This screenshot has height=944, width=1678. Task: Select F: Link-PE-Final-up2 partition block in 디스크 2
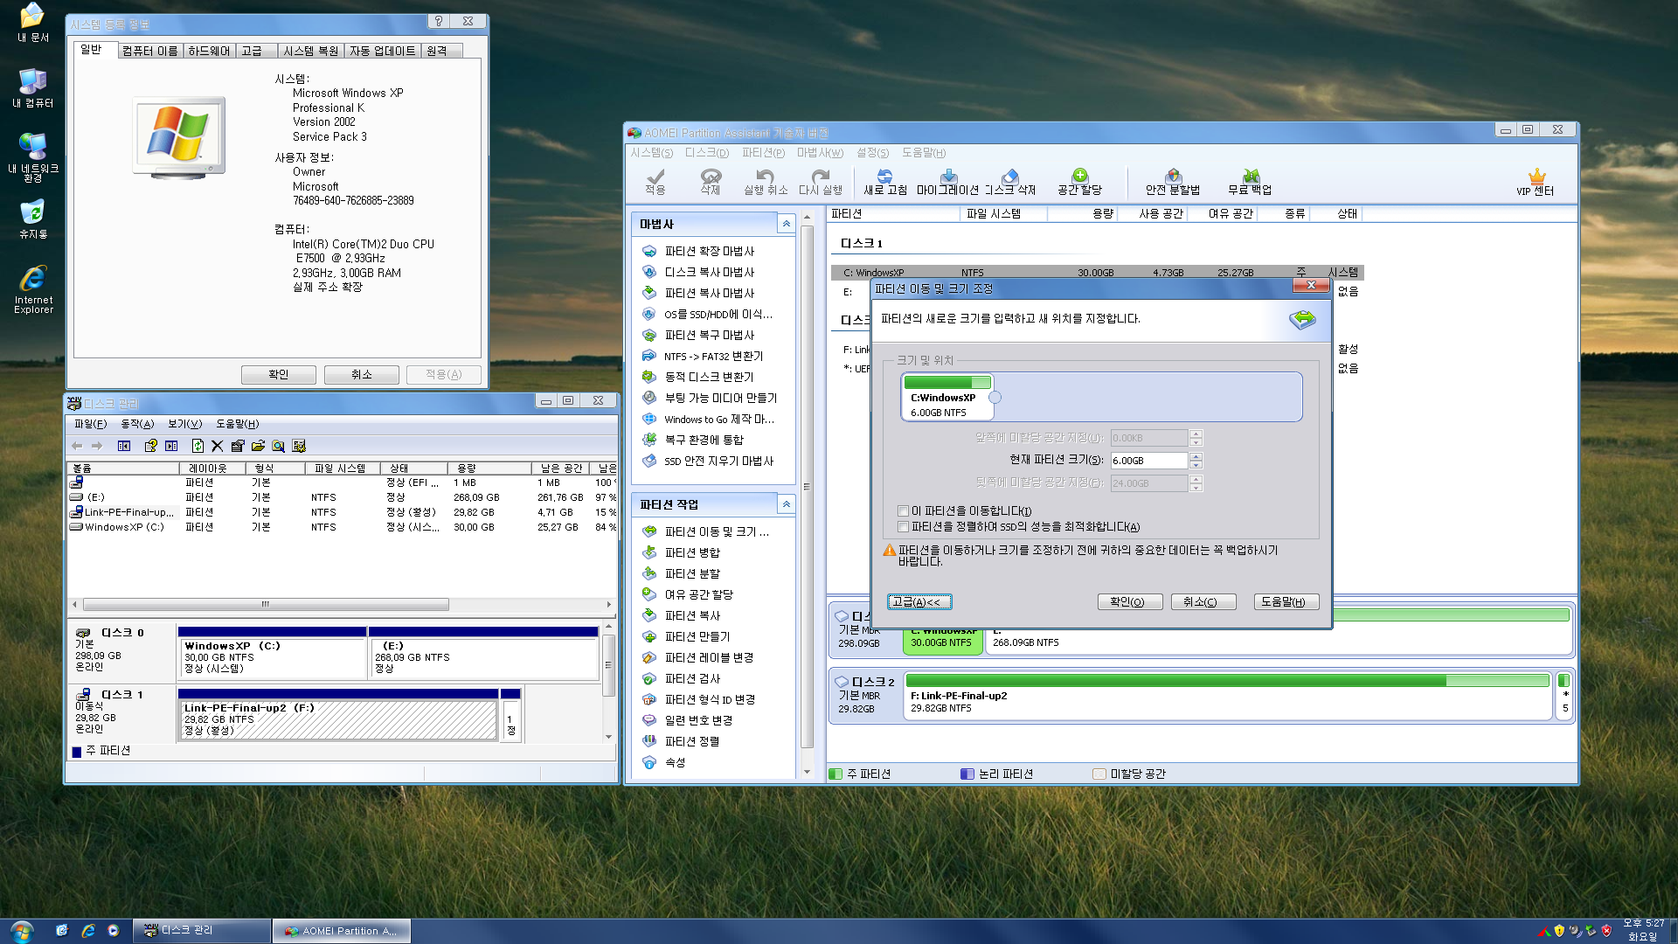1227,696
